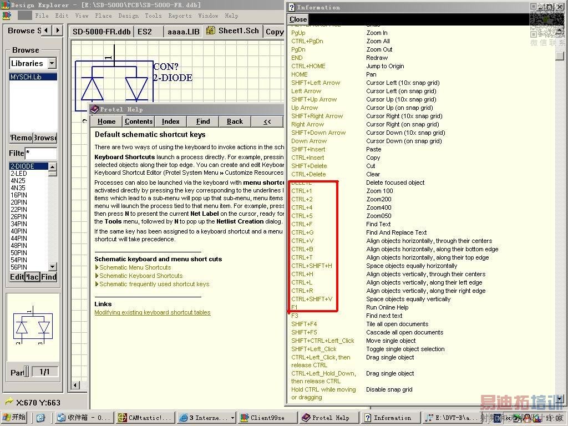Open the Libraries browse dropdown
The height and width of the screenshot is (426, 568).
pyautogui.click(x=53, y=63)
